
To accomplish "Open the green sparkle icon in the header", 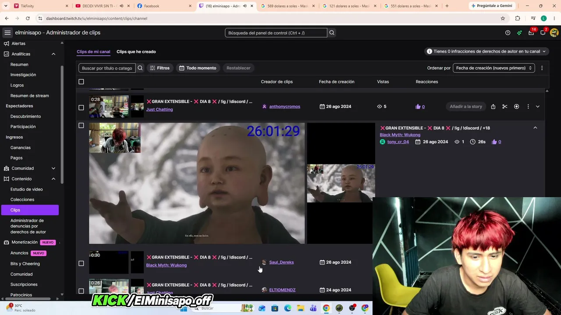I will pyautogui.click(x=519, y=33).
